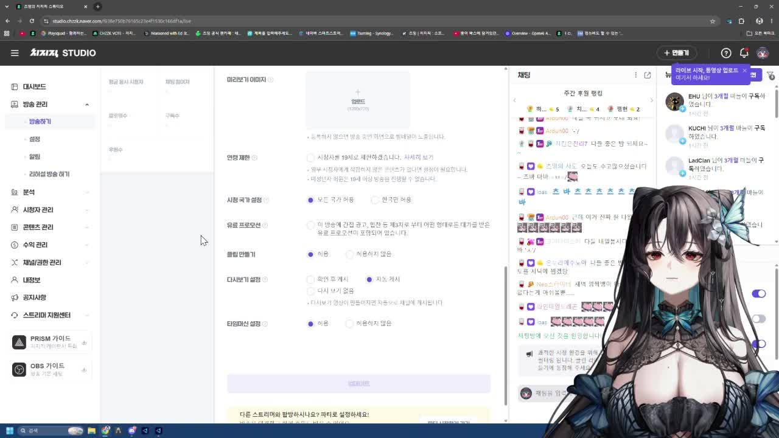Click info icon next to 유료 프로모션
The width and height of the screenshot is (779, 438).
[x=265, y=225]
